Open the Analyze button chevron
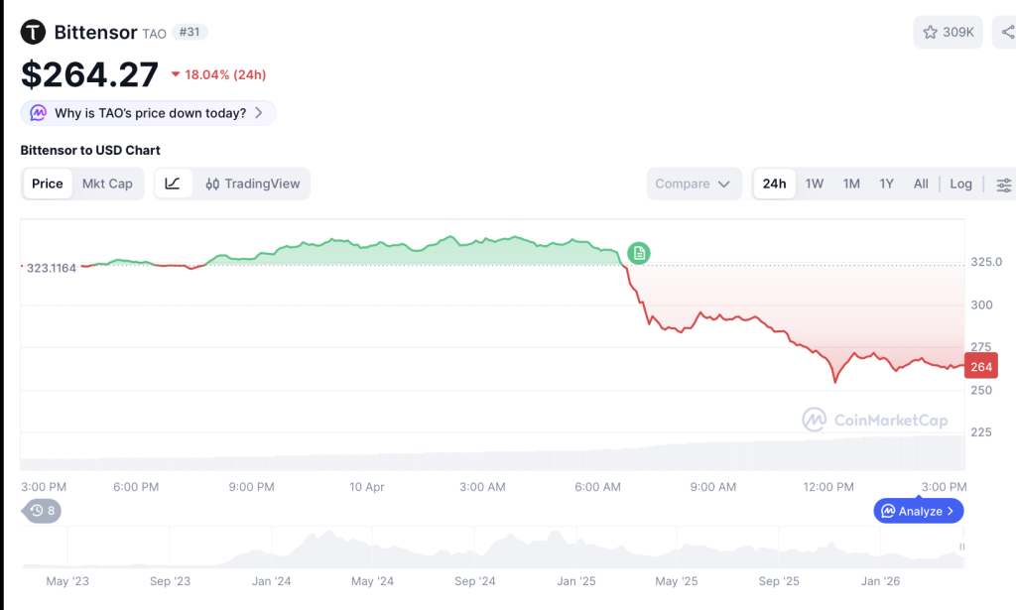The height and width of the screenshot is (610, 1016). pyautogui.click(x=950, y=511)
